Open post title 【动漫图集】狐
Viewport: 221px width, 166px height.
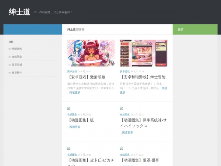(x=81, y=120)
